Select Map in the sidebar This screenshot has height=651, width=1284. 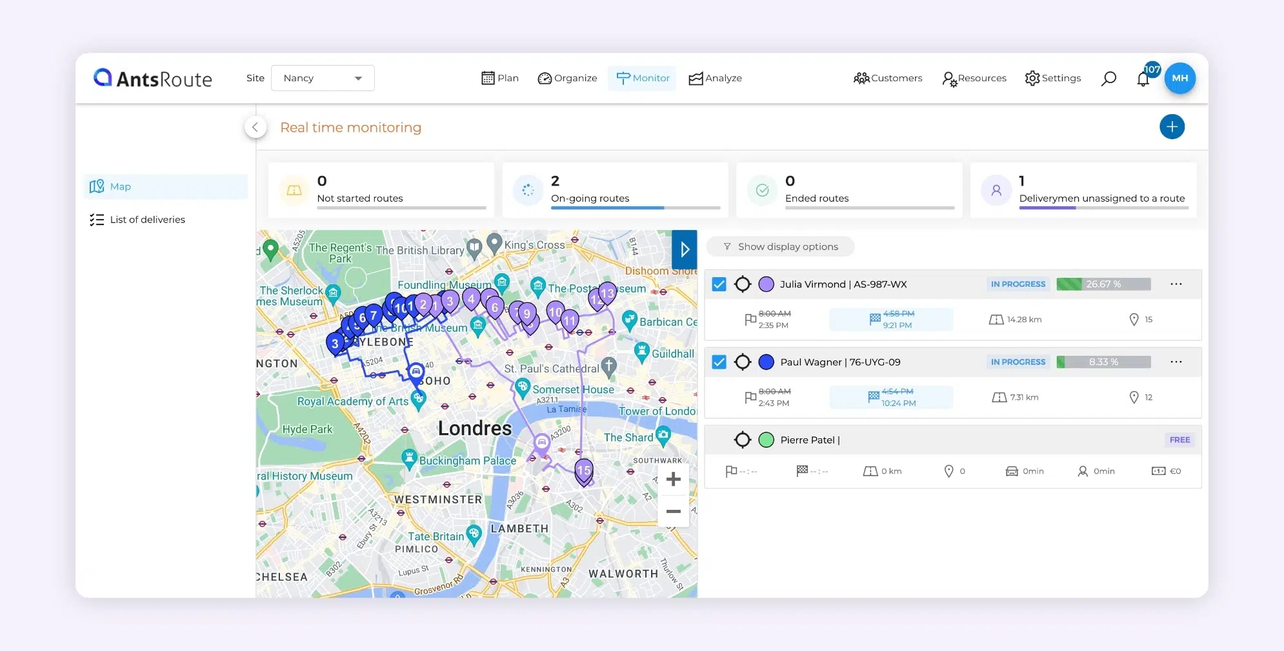click(x=166, y=186)
